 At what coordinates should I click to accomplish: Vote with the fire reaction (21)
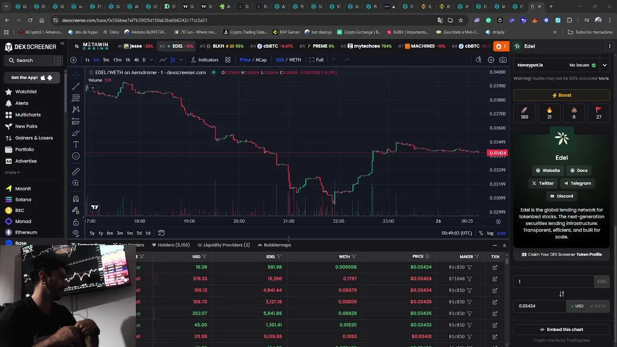(549, 113)
